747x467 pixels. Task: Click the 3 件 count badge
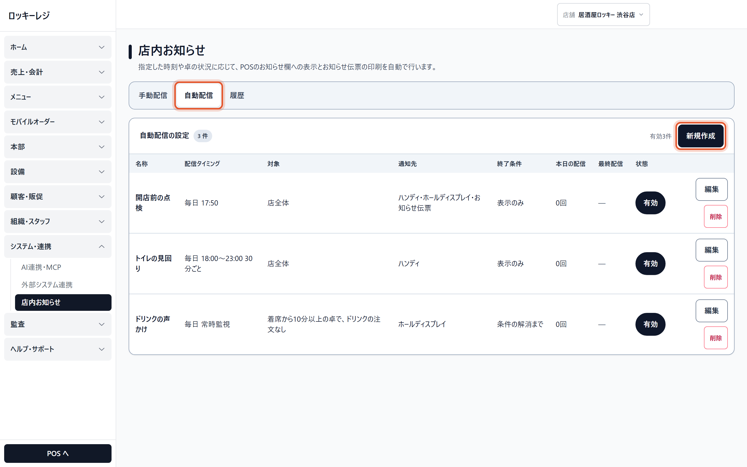point(203,136)
